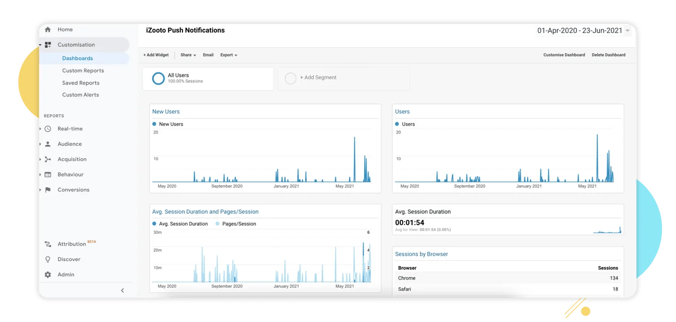This screenshot has width=676, height=322.
Task: Expand the Audience reports arrow
Action: pos(40,144)
